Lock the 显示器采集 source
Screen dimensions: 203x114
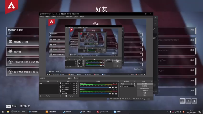tap(77, 89)
